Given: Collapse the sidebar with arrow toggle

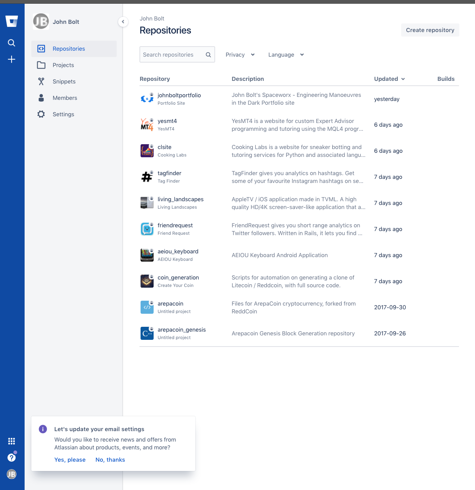Looking at the screenshot, I should pos(123,22).
